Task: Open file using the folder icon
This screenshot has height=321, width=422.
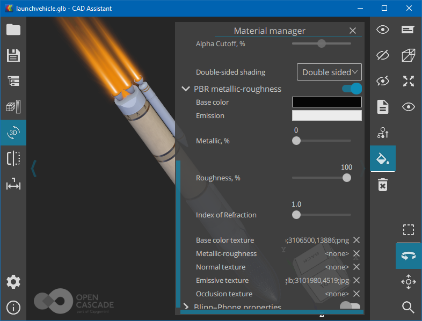Action: pos(13,30)
